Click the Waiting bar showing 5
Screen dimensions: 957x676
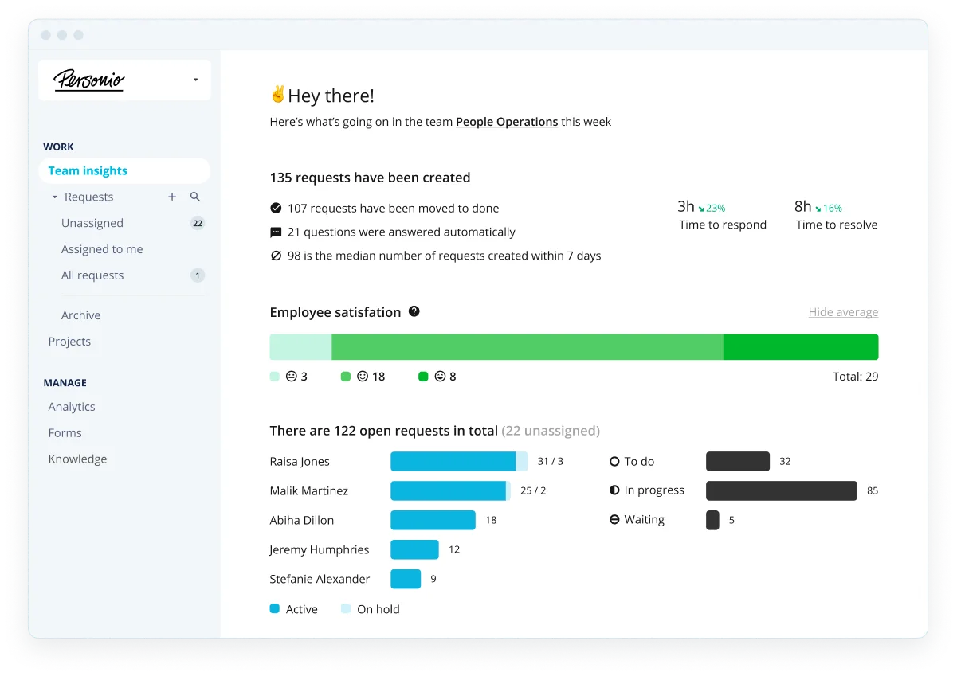tap(712, 520)
